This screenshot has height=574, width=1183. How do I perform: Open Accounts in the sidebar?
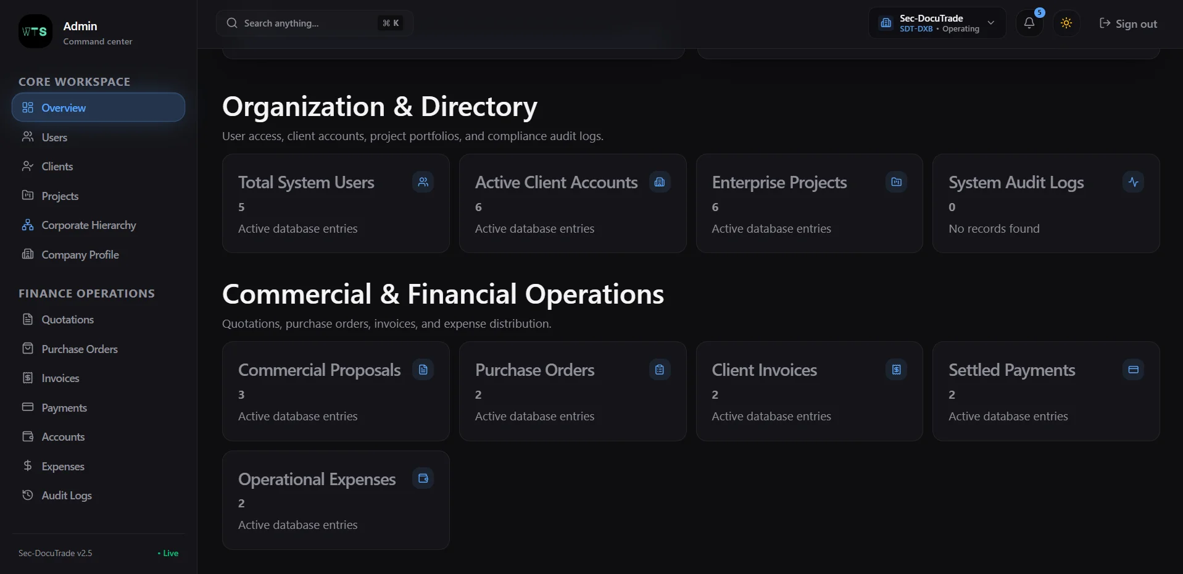click(x=98, y=437)
